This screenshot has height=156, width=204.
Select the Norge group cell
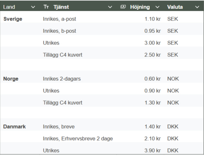(x=11, y=79)
